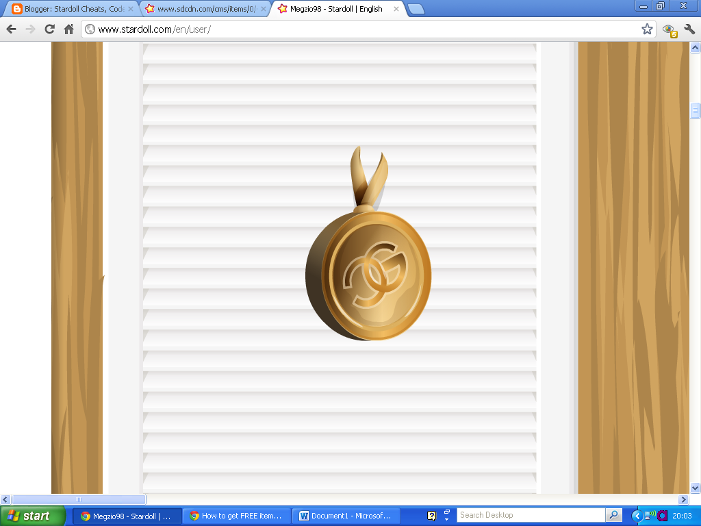Viewport: 701px width, 526px height.
Task: Go back with the browser back arrow
Action: coord(12,29)
